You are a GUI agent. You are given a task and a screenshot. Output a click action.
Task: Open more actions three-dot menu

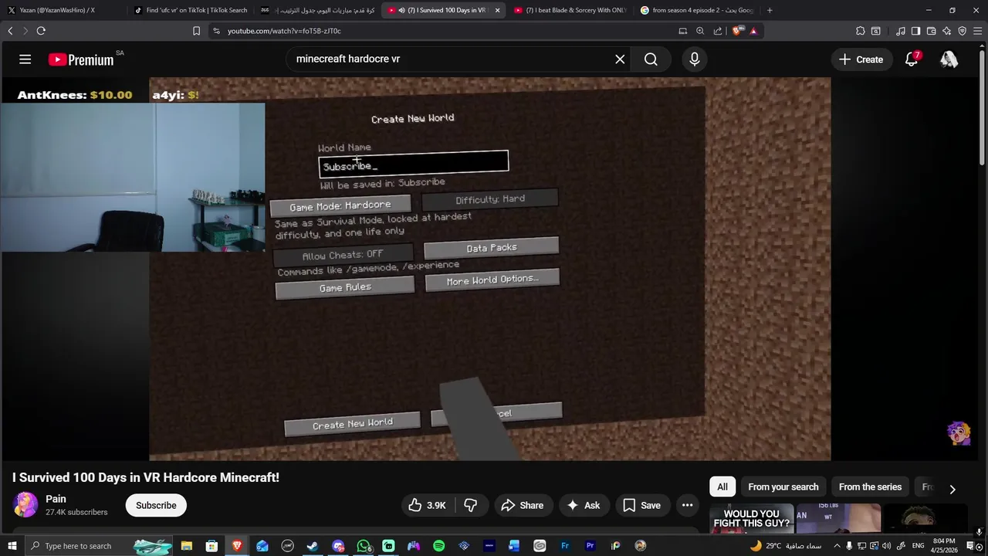(x=687, y=505)
